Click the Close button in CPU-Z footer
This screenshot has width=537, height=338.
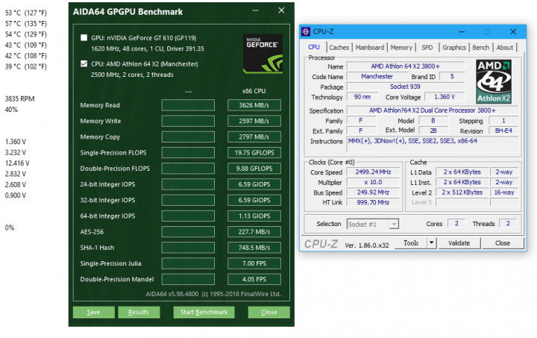click(x=503, y=242)
